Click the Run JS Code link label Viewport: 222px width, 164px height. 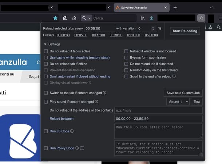click(x=59, y=131)
